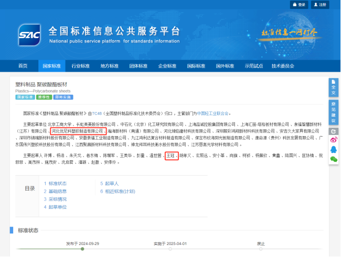
Task: Jump to 基础信息 in table of contents
Action: coord(55,192)
